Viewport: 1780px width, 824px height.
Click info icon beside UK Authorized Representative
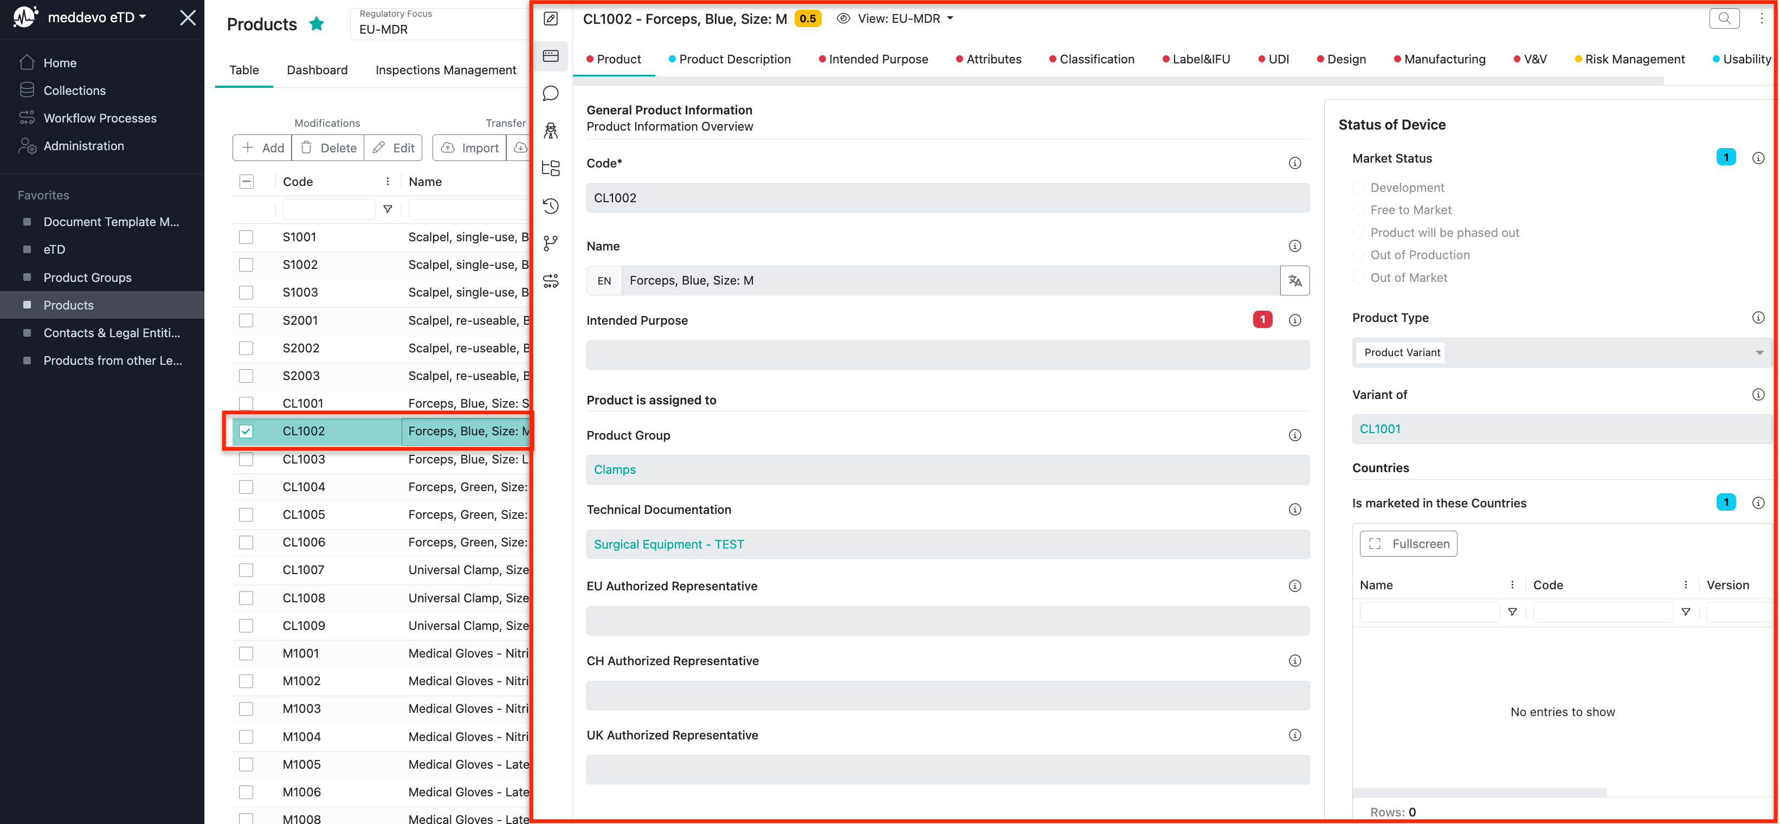pos(1295,735)
